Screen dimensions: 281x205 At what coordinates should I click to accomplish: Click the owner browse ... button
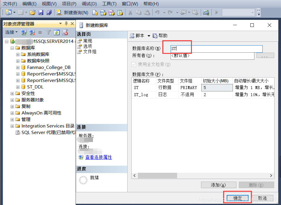[x=265, y=55]
